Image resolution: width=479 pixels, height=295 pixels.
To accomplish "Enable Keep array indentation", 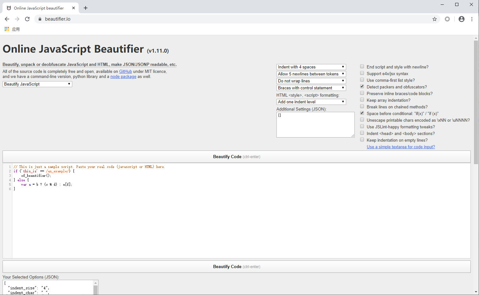I will [x=362, y=100].
